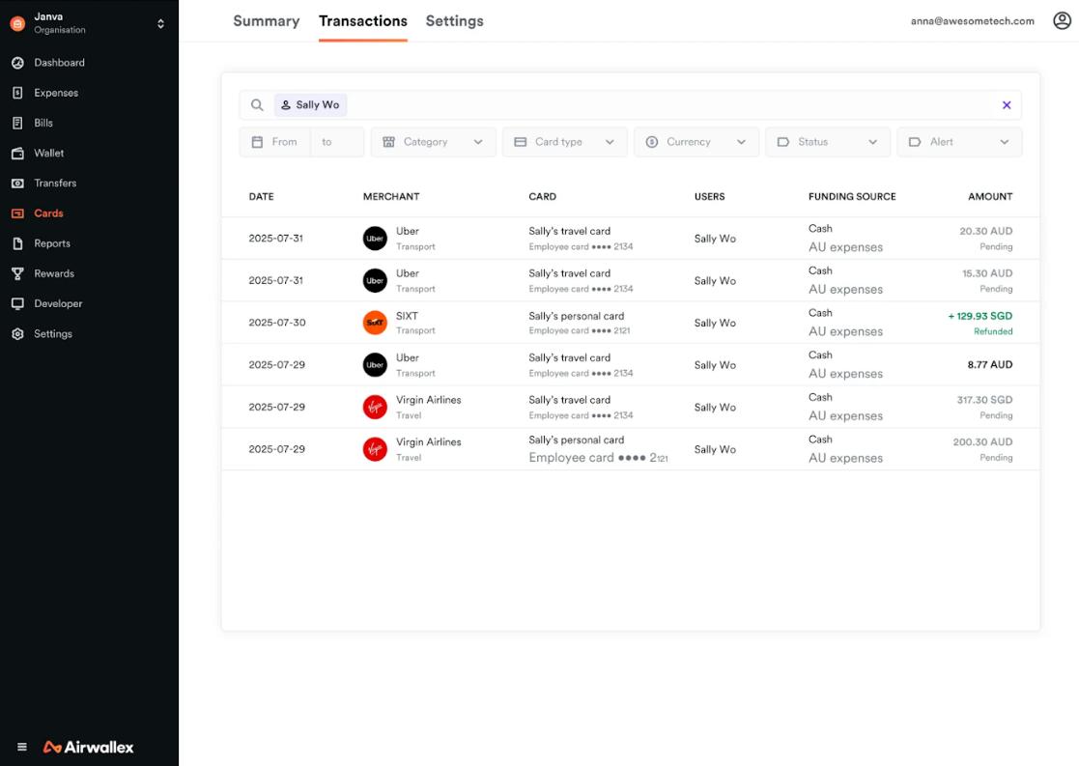
Task: Expand the Currency filter dropdown
Action: coord(696,142)
